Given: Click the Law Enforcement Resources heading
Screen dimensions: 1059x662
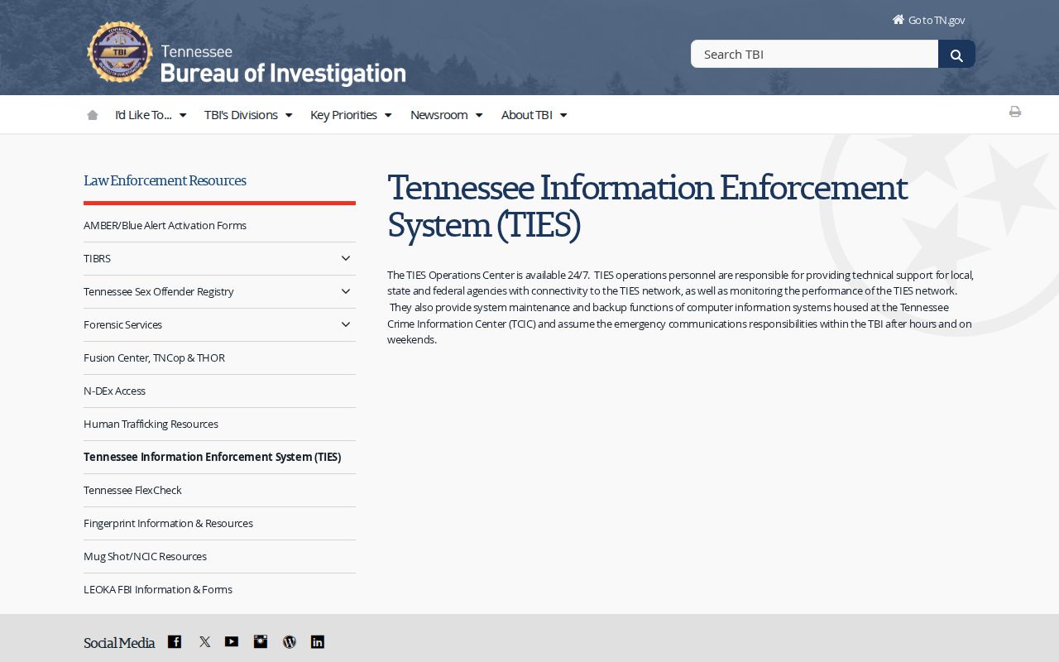Looking at the screenshot, I should point(165,180).
